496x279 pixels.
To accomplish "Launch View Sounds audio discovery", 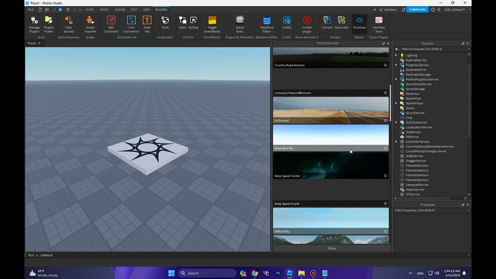I will pyautogui.click(x=69, y=24).
